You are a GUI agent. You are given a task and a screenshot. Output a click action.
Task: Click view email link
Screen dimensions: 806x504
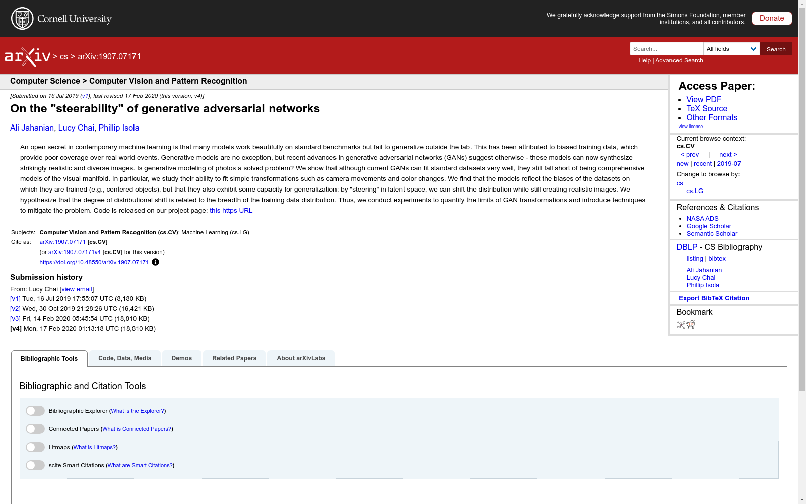click(x=77, y=289)
